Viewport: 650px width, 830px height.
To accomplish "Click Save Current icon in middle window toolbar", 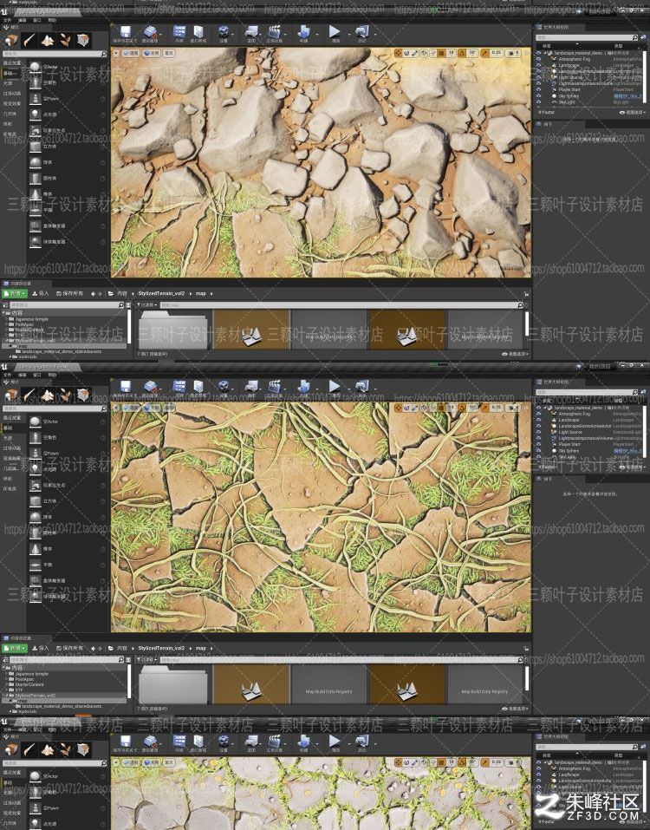I will pyautogui.click(x=126, y=388).
